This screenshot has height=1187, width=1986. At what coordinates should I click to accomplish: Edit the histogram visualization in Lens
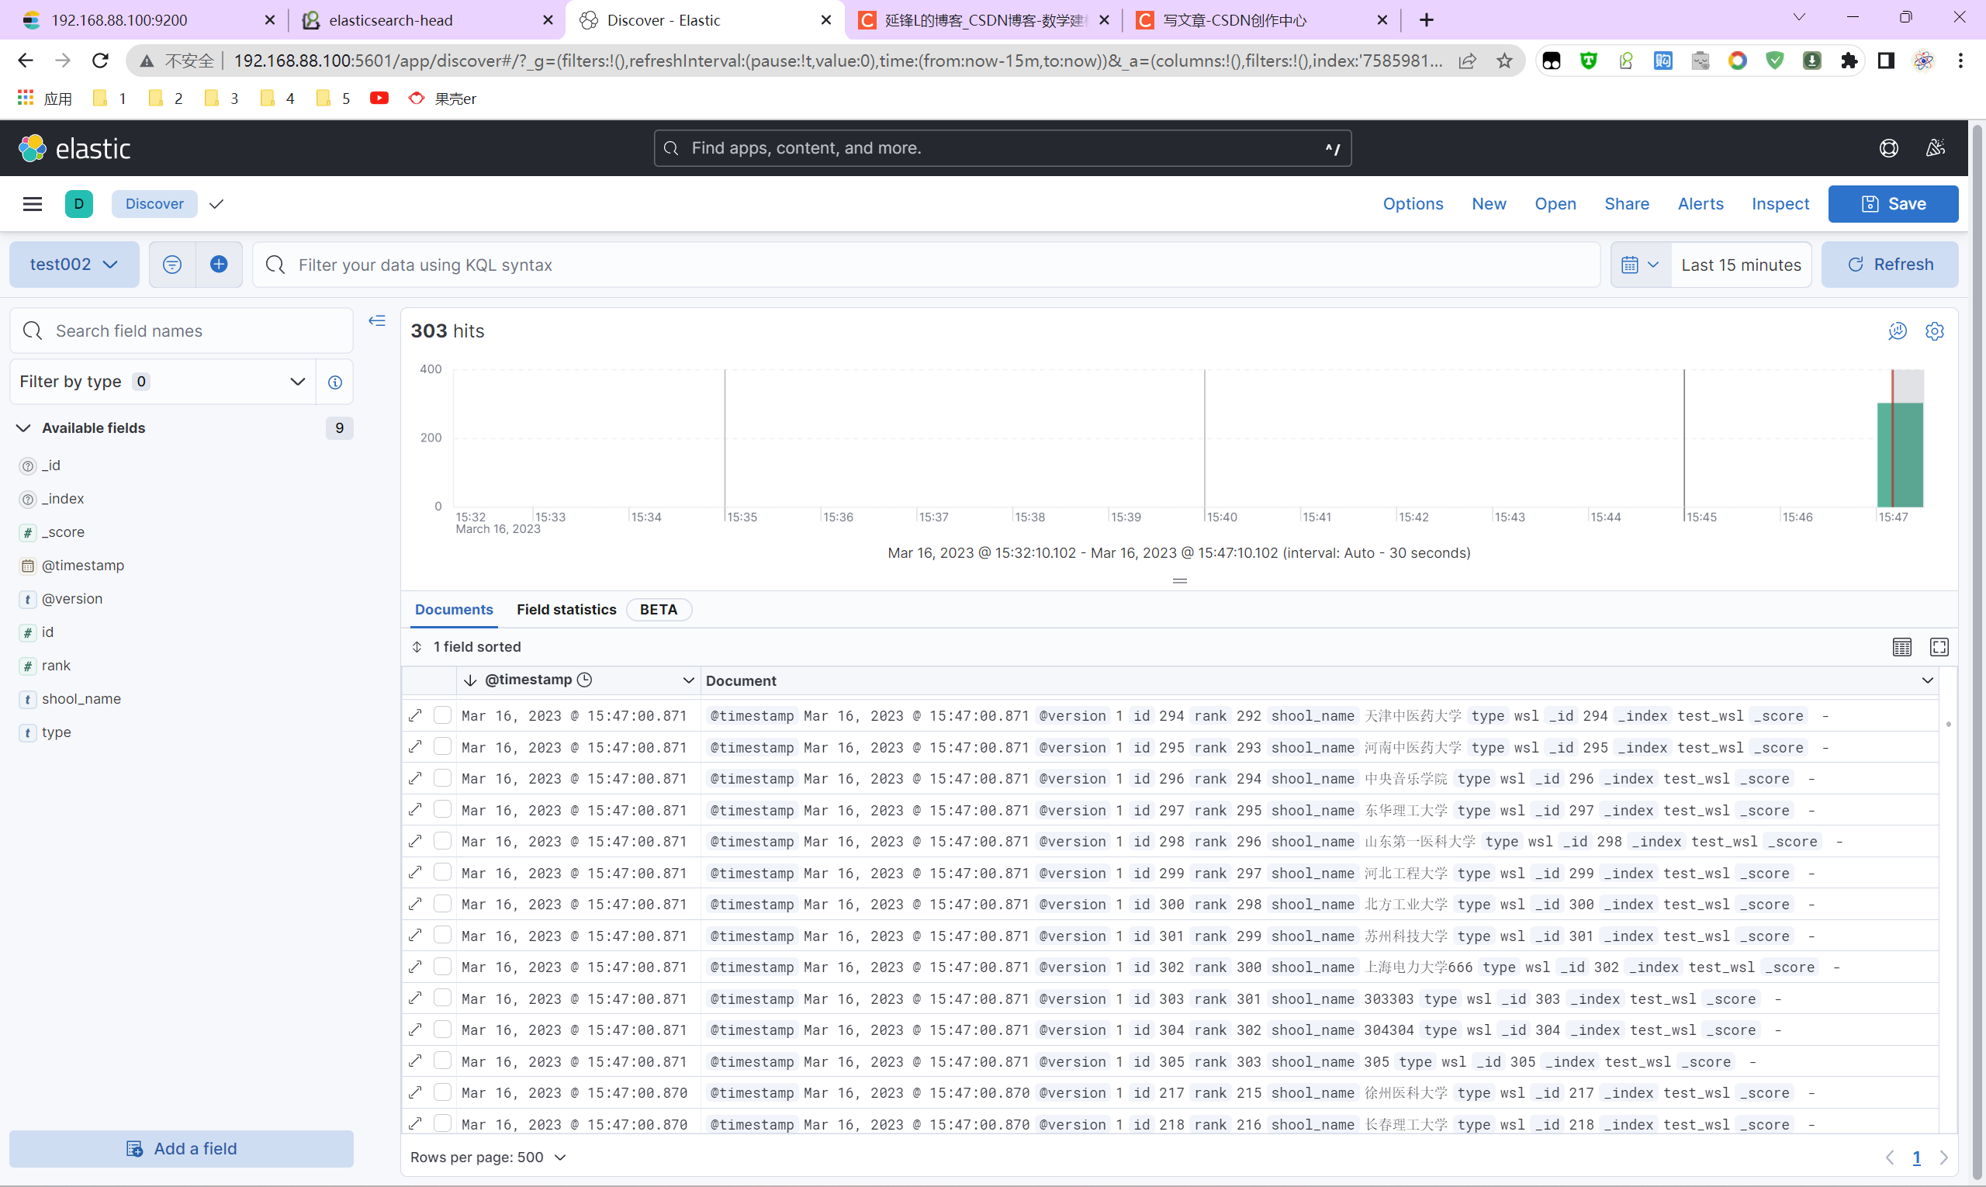point(1898,330)
